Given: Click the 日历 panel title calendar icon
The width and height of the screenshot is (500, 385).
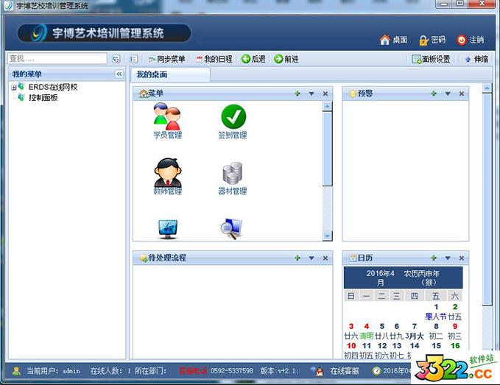Looking at the screenshot, I should pos(353,258).
